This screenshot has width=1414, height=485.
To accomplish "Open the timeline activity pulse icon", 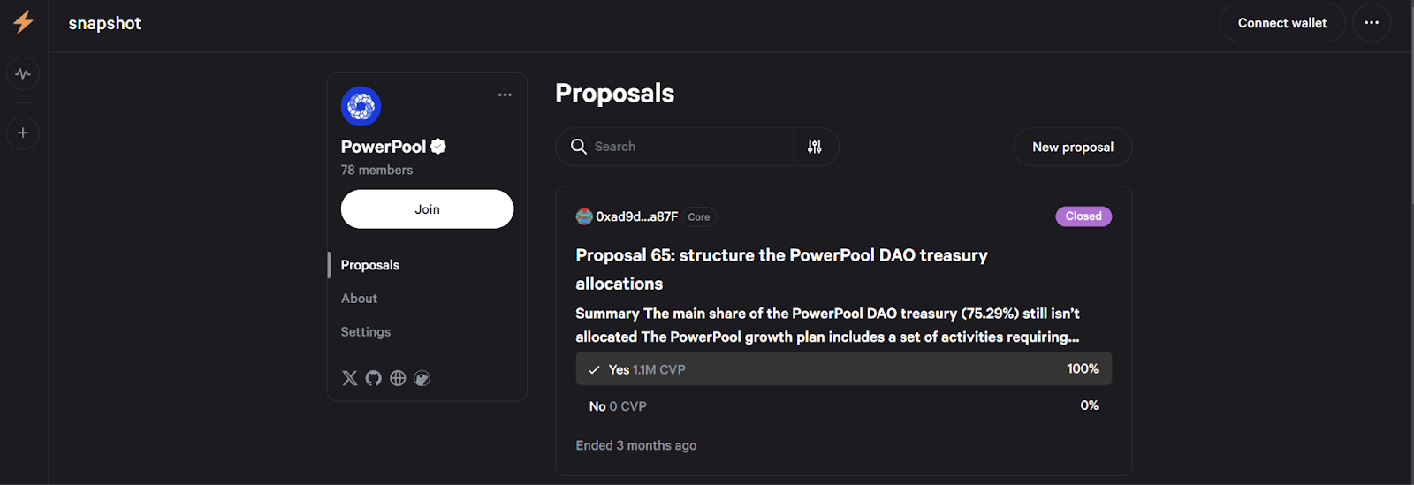I will [23, 73].
